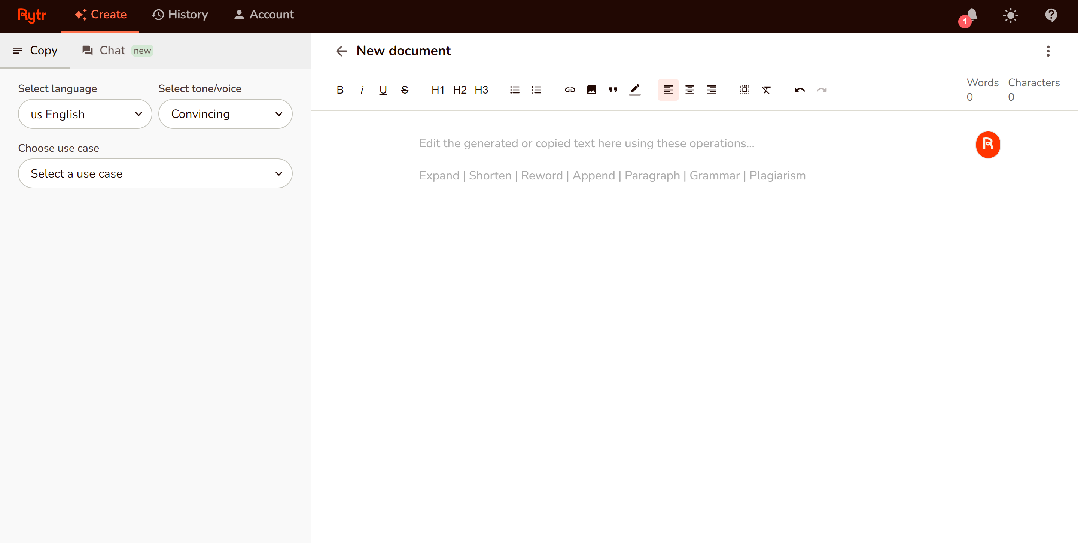
Task: Open the Select a use case dropdown
Action: 155,173
